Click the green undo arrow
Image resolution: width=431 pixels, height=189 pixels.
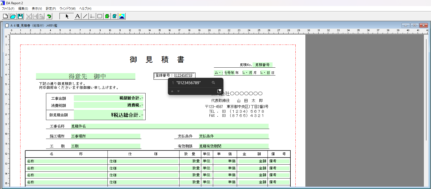49,16
